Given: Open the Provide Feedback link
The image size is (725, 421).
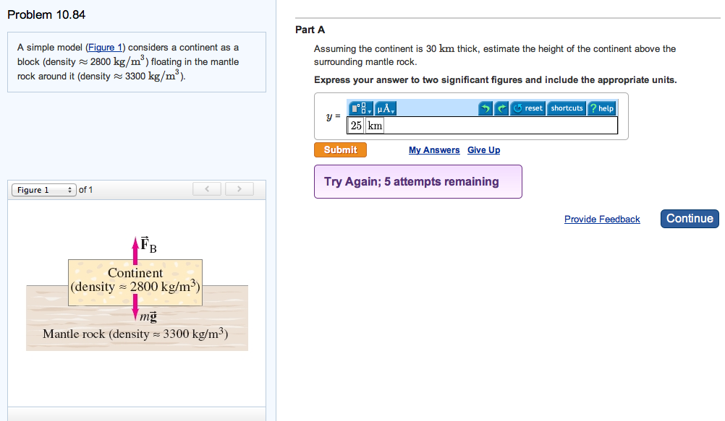Looking at the screenshot, I should coord(602,219).
